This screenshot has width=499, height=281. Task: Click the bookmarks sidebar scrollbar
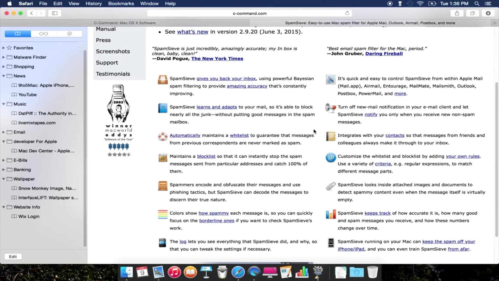[85, 148]
